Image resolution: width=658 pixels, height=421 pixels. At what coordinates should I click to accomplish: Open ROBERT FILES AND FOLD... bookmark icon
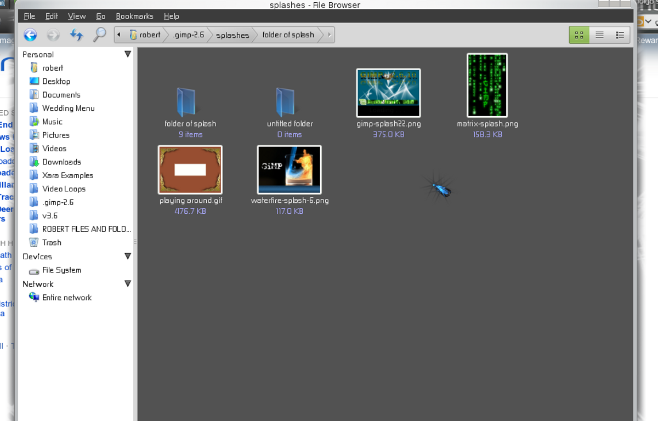coord(34,229)
